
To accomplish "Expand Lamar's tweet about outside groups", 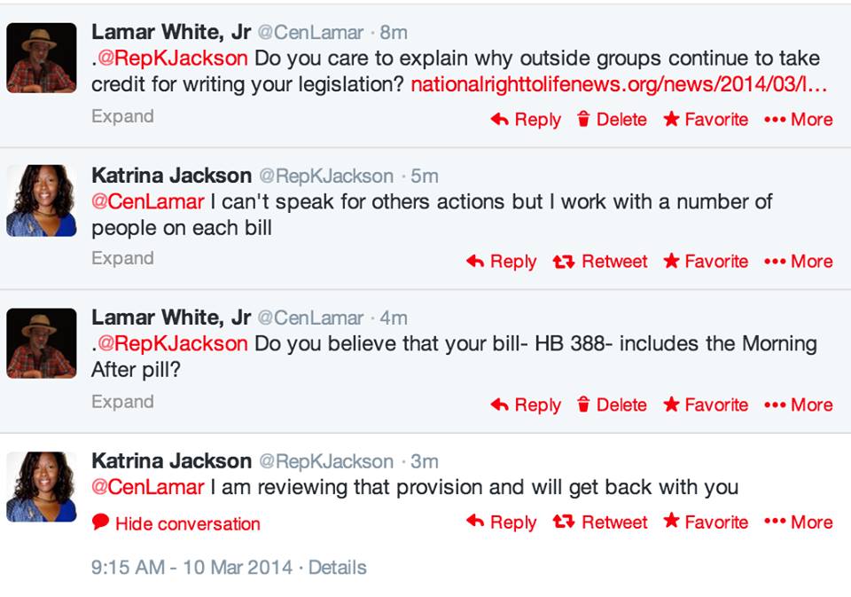I will 122,116.
